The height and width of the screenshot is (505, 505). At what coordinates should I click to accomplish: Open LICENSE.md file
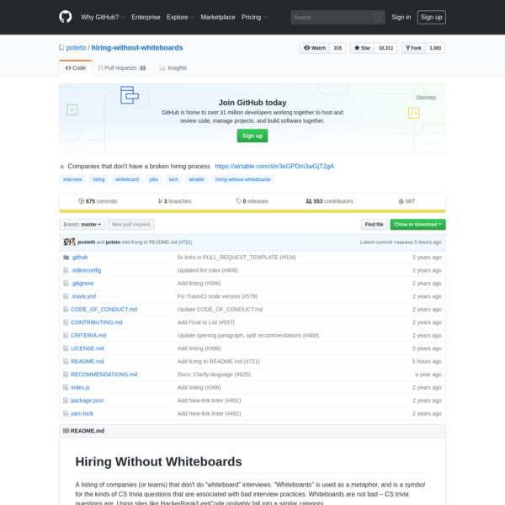[x=88, y=348]
